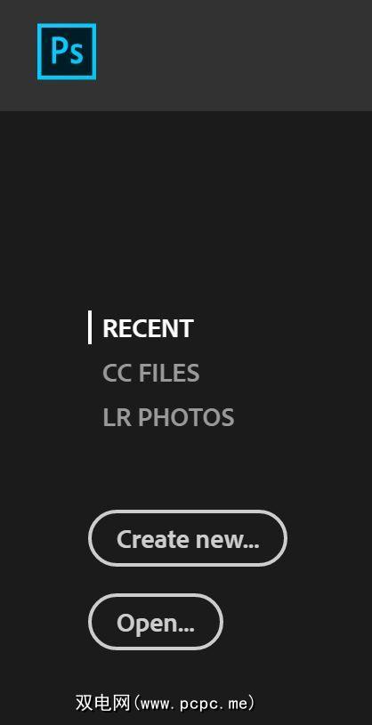Browse for a file using Open...
The image size is (372, 725).
click(x=156, y=622)
